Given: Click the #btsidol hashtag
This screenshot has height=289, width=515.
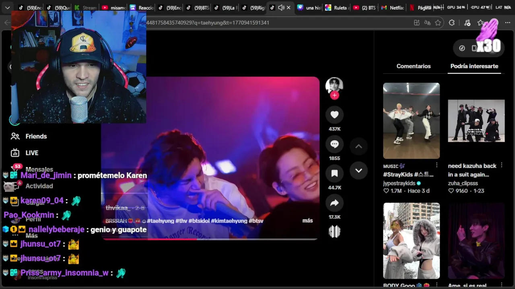Looking at the screenshot, I should coord(198,221).
